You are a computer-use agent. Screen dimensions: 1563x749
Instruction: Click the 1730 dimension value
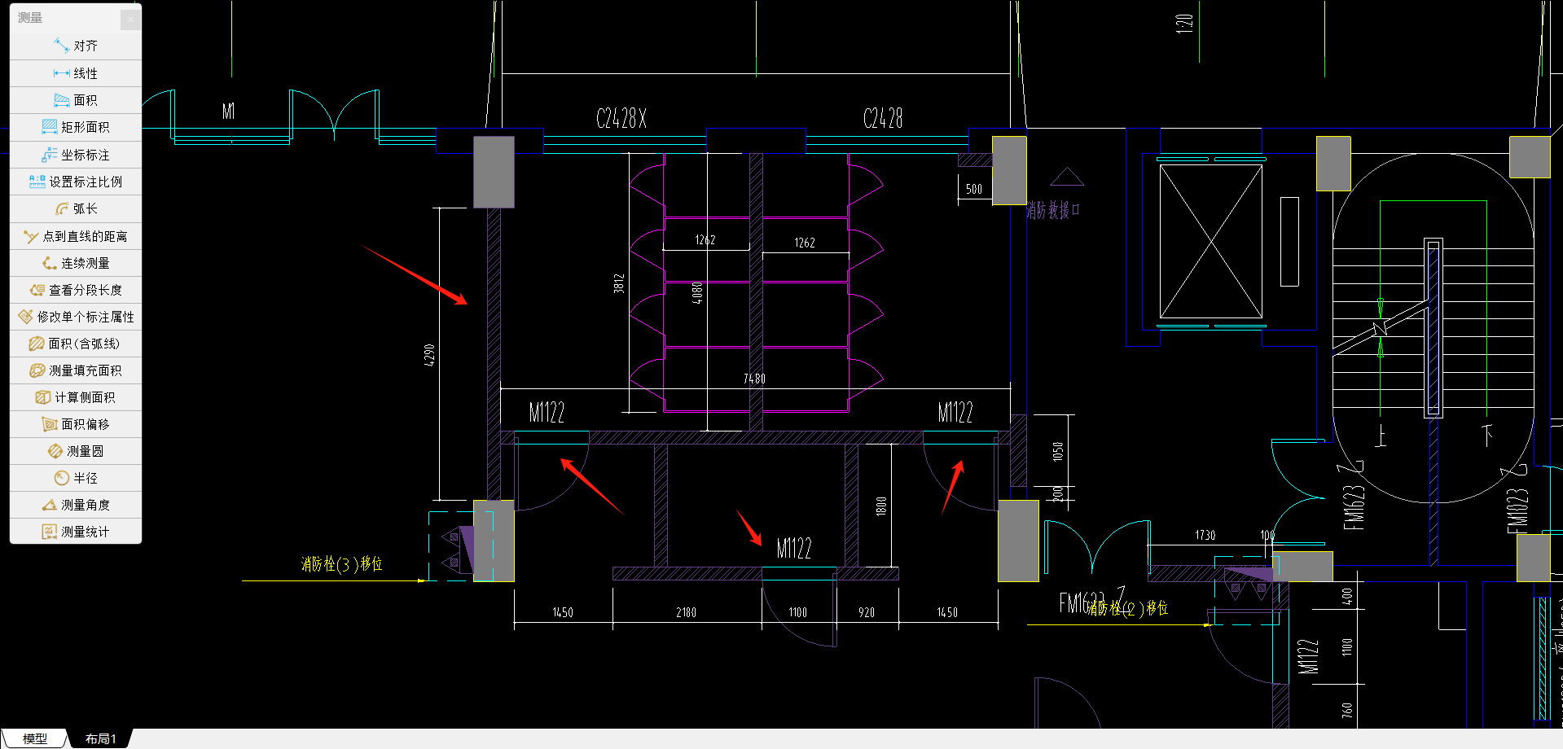pos(1205,535)
